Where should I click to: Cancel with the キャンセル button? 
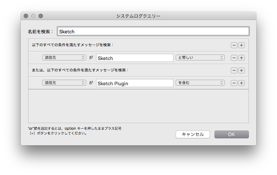click(193, 135)
